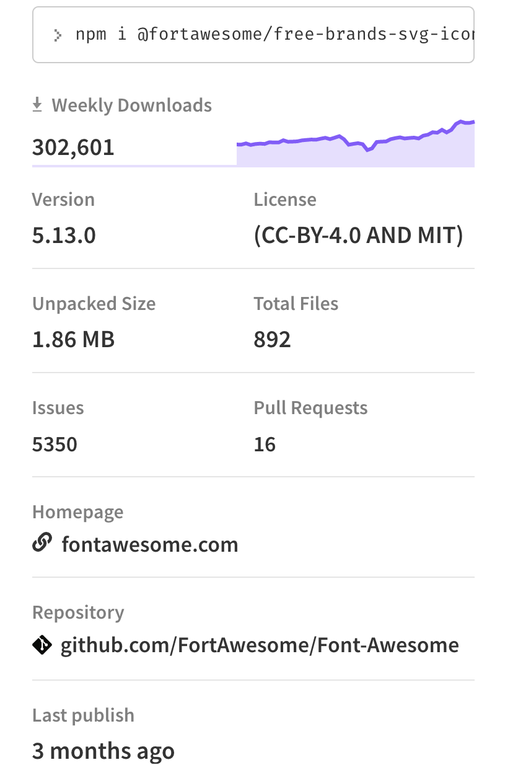Click the Unpacked Size value 1.86 MB
The height and width of the screenshot is (765, 518).
73,339
